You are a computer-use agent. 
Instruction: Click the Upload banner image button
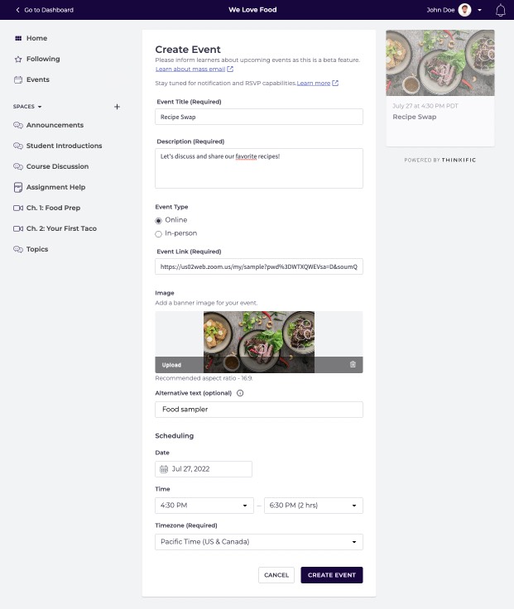171,365
